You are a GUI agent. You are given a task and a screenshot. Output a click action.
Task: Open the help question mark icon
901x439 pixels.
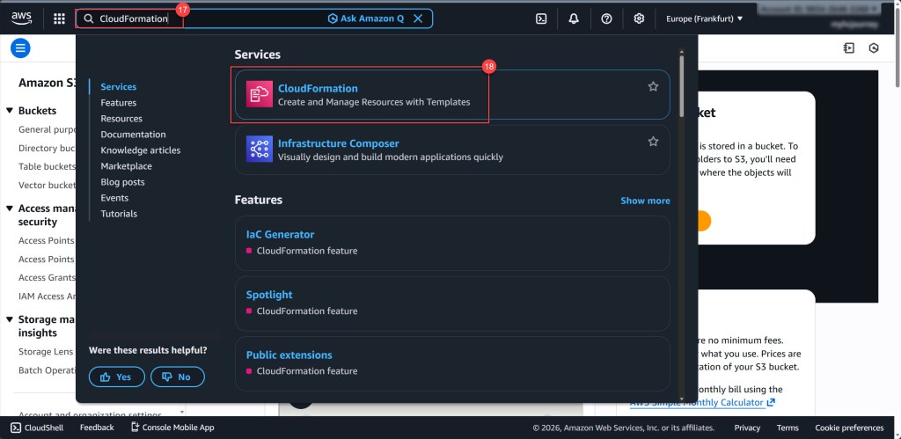[x=606, y=18]
